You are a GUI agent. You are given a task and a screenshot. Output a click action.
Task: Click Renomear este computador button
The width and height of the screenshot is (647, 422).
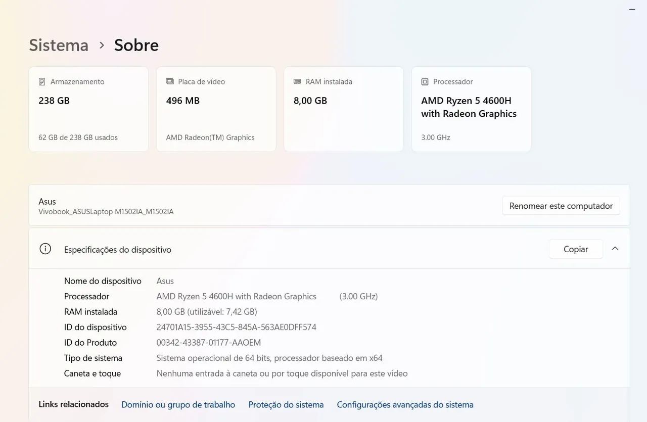tap(561, 206)
